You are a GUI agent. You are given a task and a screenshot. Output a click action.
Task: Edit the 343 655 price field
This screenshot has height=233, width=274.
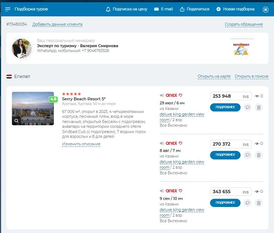(x=231, y=192)
